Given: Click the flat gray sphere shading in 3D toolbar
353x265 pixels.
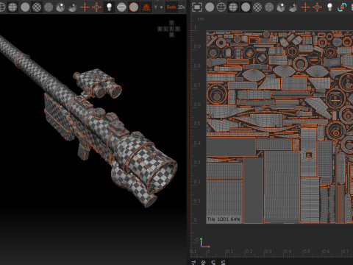Looking at the screenshot, I should (25, 7).
